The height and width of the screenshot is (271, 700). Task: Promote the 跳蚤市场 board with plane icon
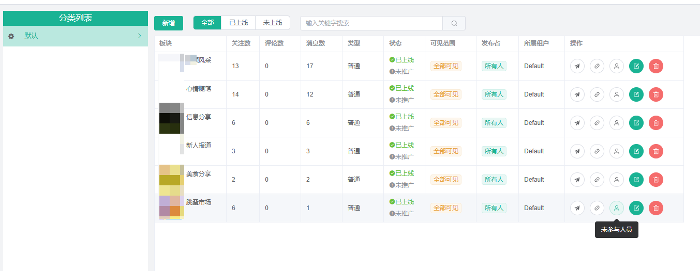[577, 208]
